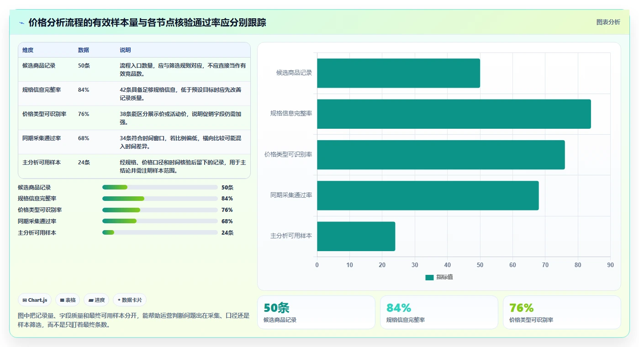Click the 主分析可用样本 chart bar
This screenshot has width=639, height=347.
(x=356, y=236)
